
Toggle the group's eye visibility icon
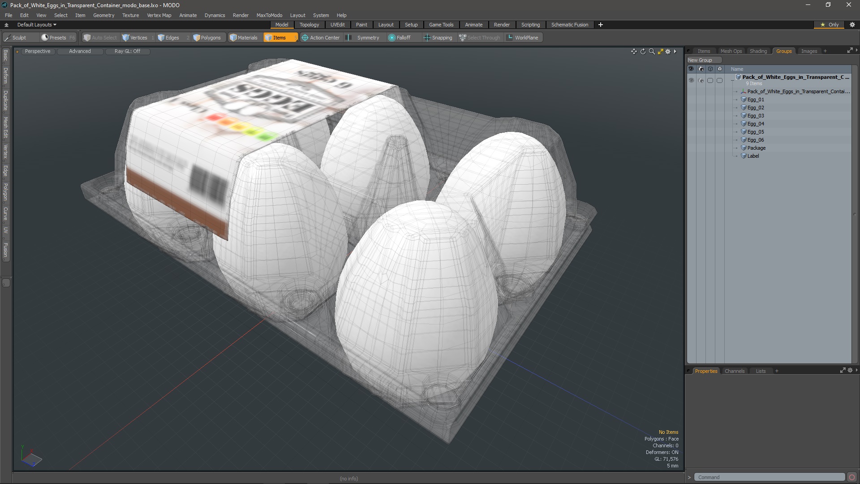(691, 81)
